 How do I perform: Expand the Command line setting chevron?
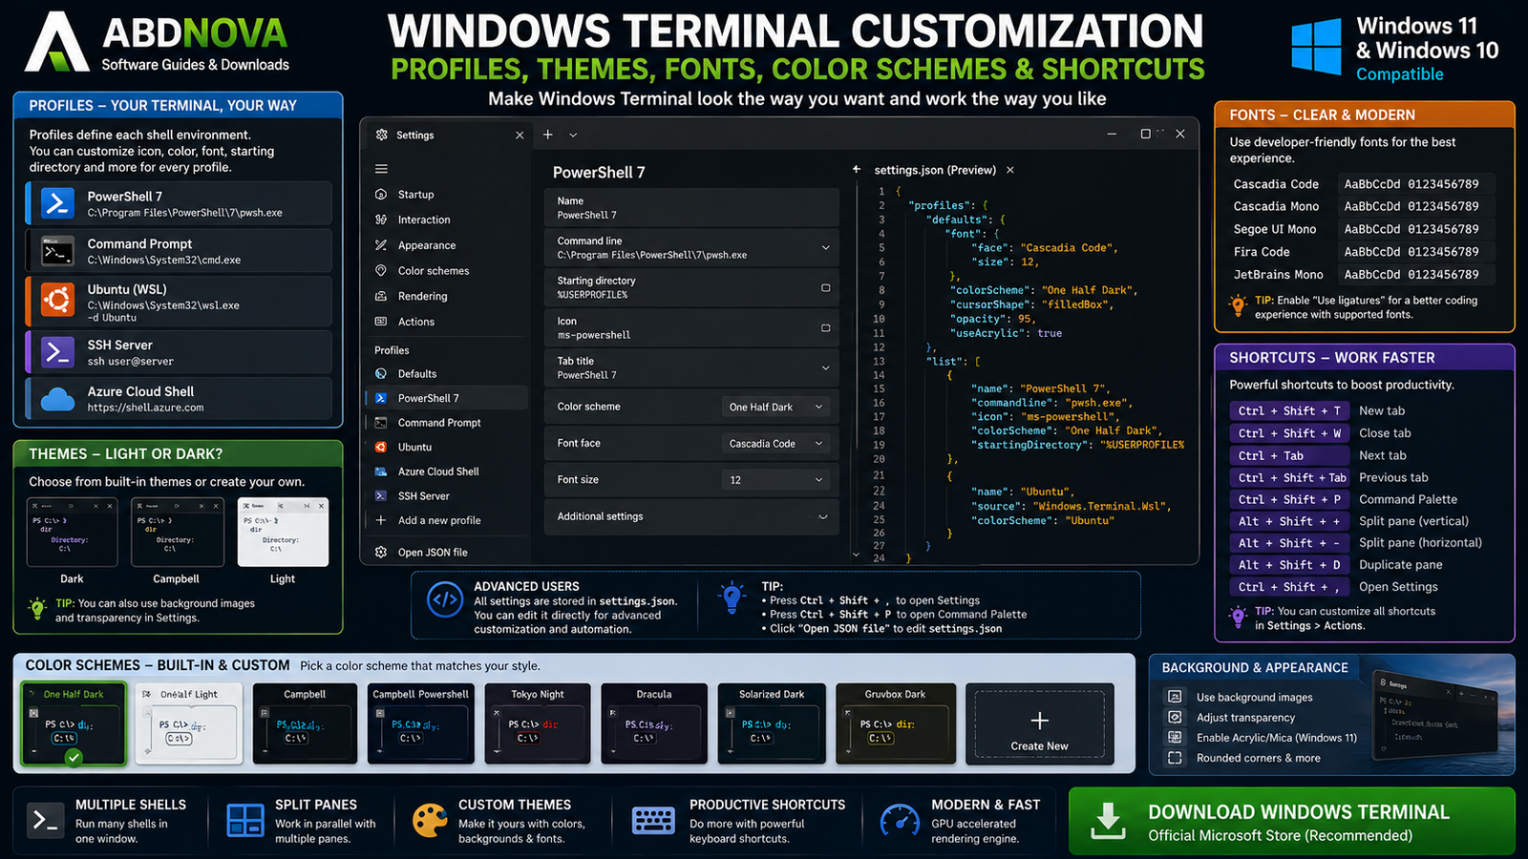[825, 248]
